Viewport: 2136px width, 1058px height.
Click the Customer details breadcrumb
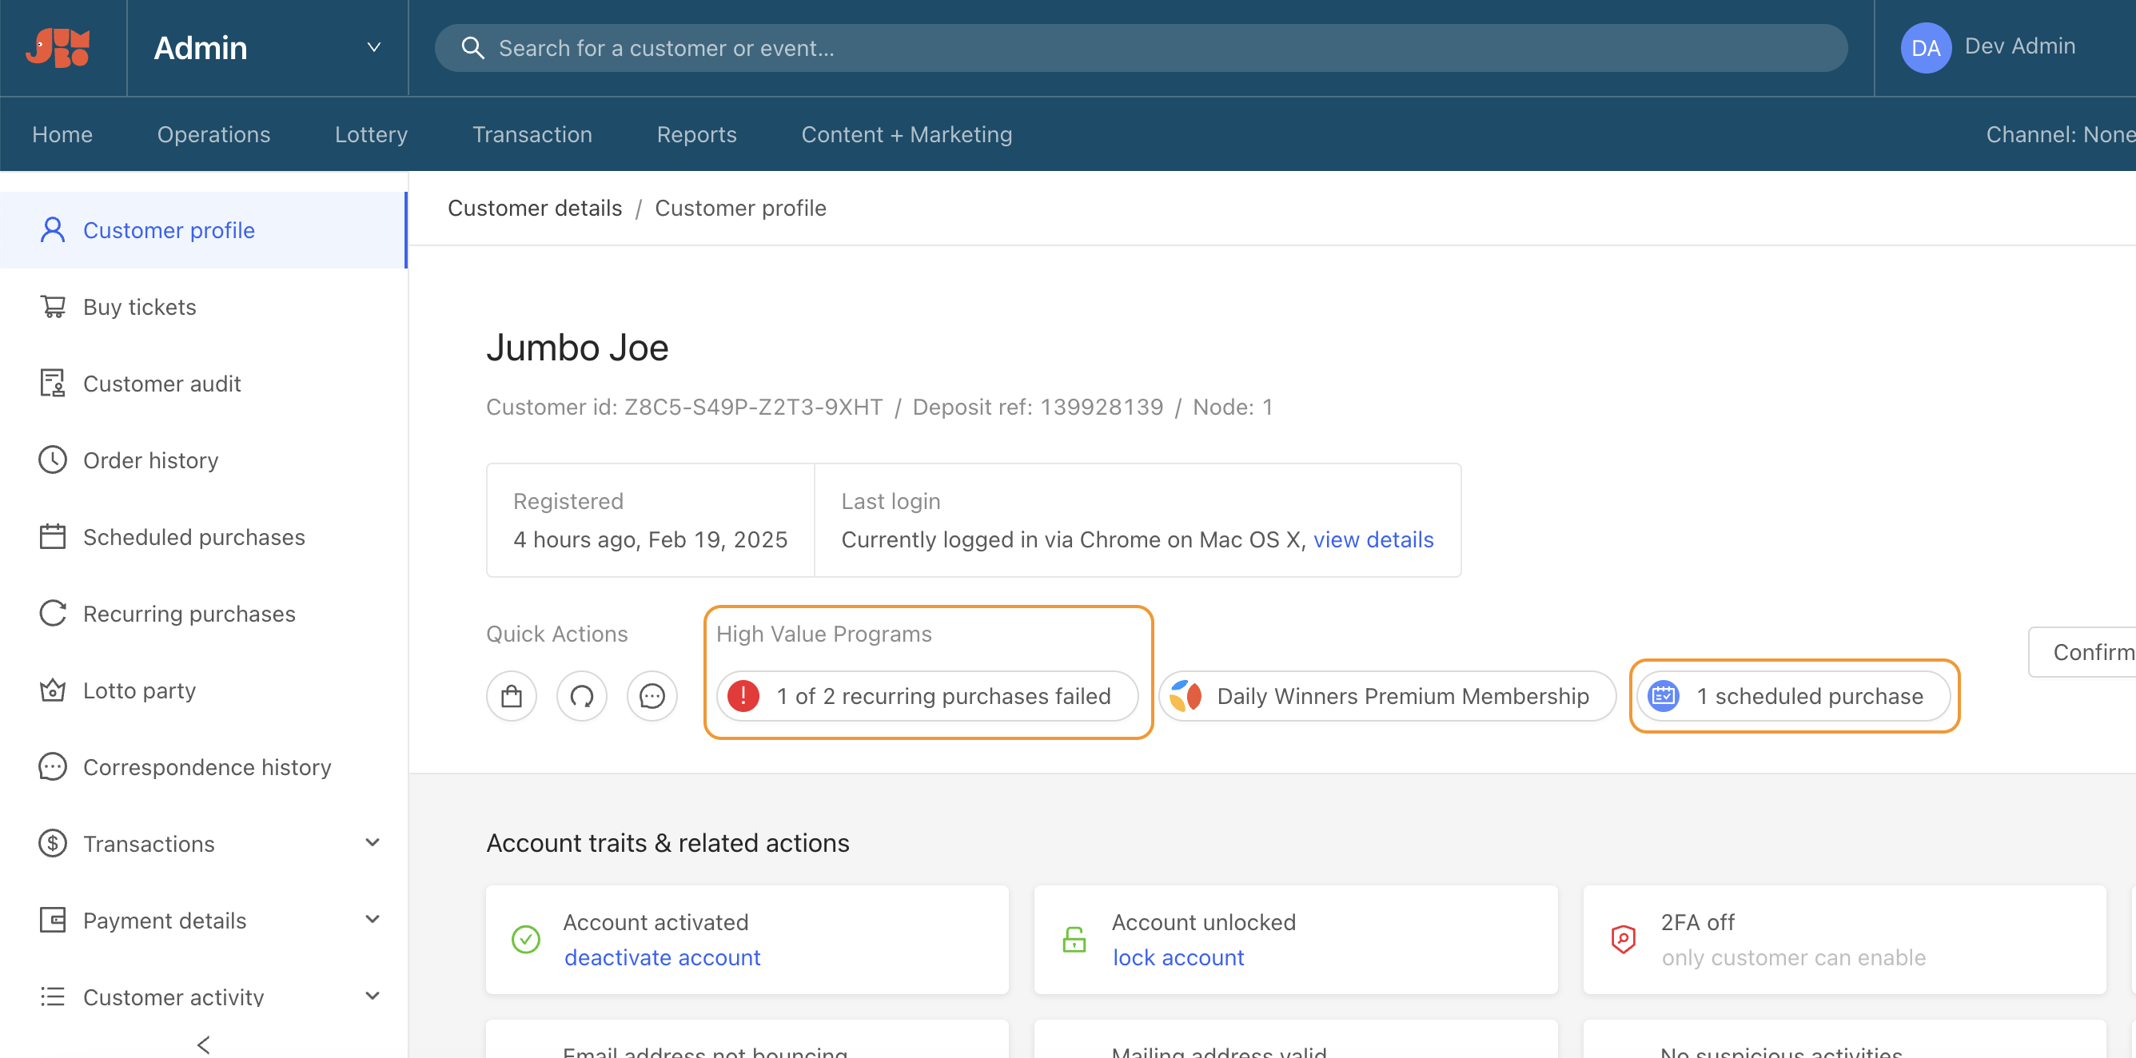(x=535, y=208)
